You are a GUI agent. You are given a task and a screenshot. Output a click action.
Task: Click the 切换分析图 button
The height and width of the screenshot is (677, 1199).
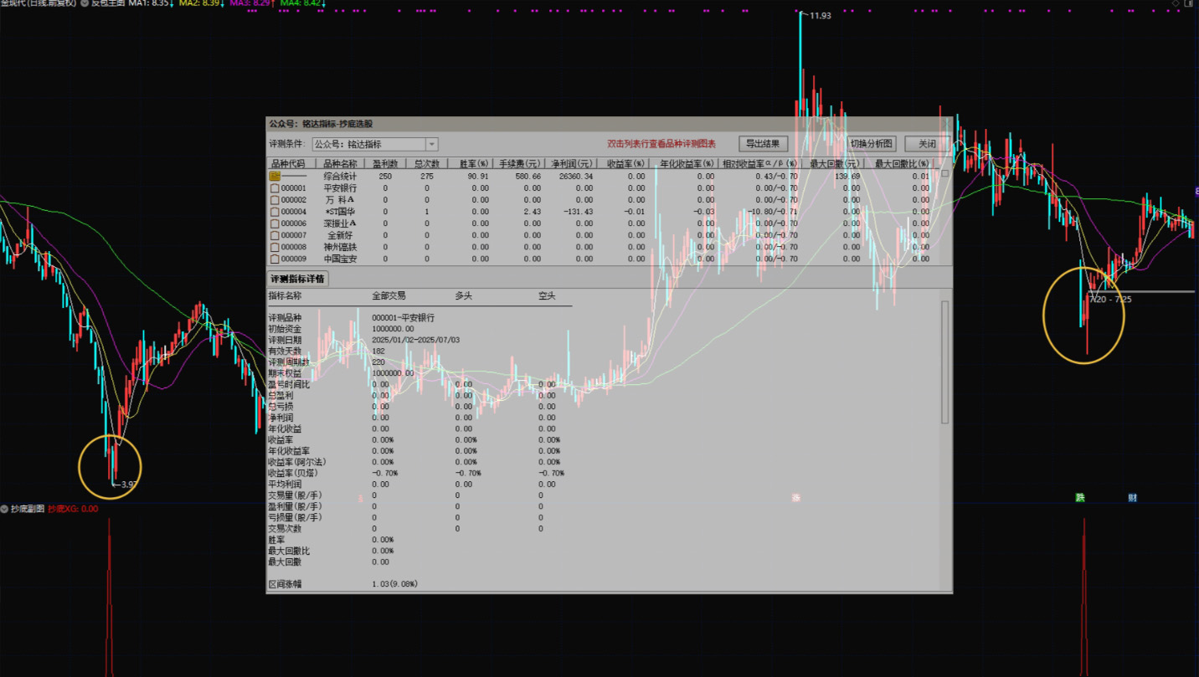(872, 144)
